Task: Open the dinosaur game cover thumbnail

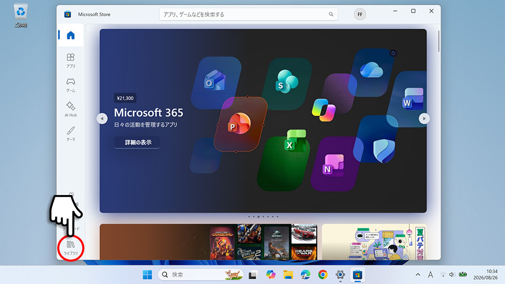Action: click(276, 242)
